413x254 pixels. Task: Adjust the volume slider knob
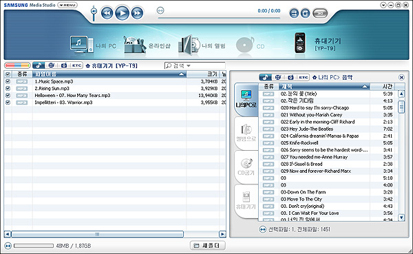point(94,11)
